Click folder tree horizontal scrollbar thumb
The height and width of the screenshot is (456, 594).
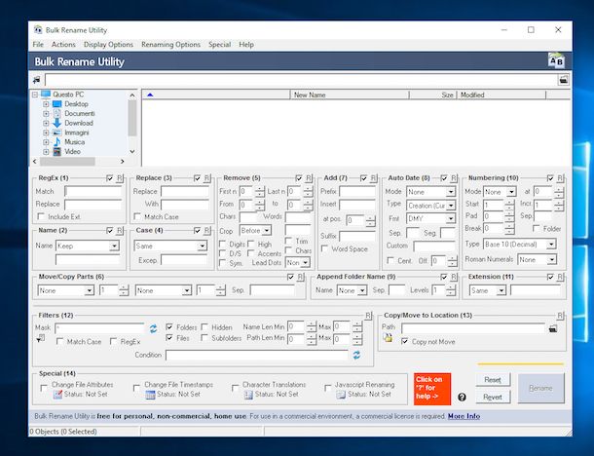(67, 162)
